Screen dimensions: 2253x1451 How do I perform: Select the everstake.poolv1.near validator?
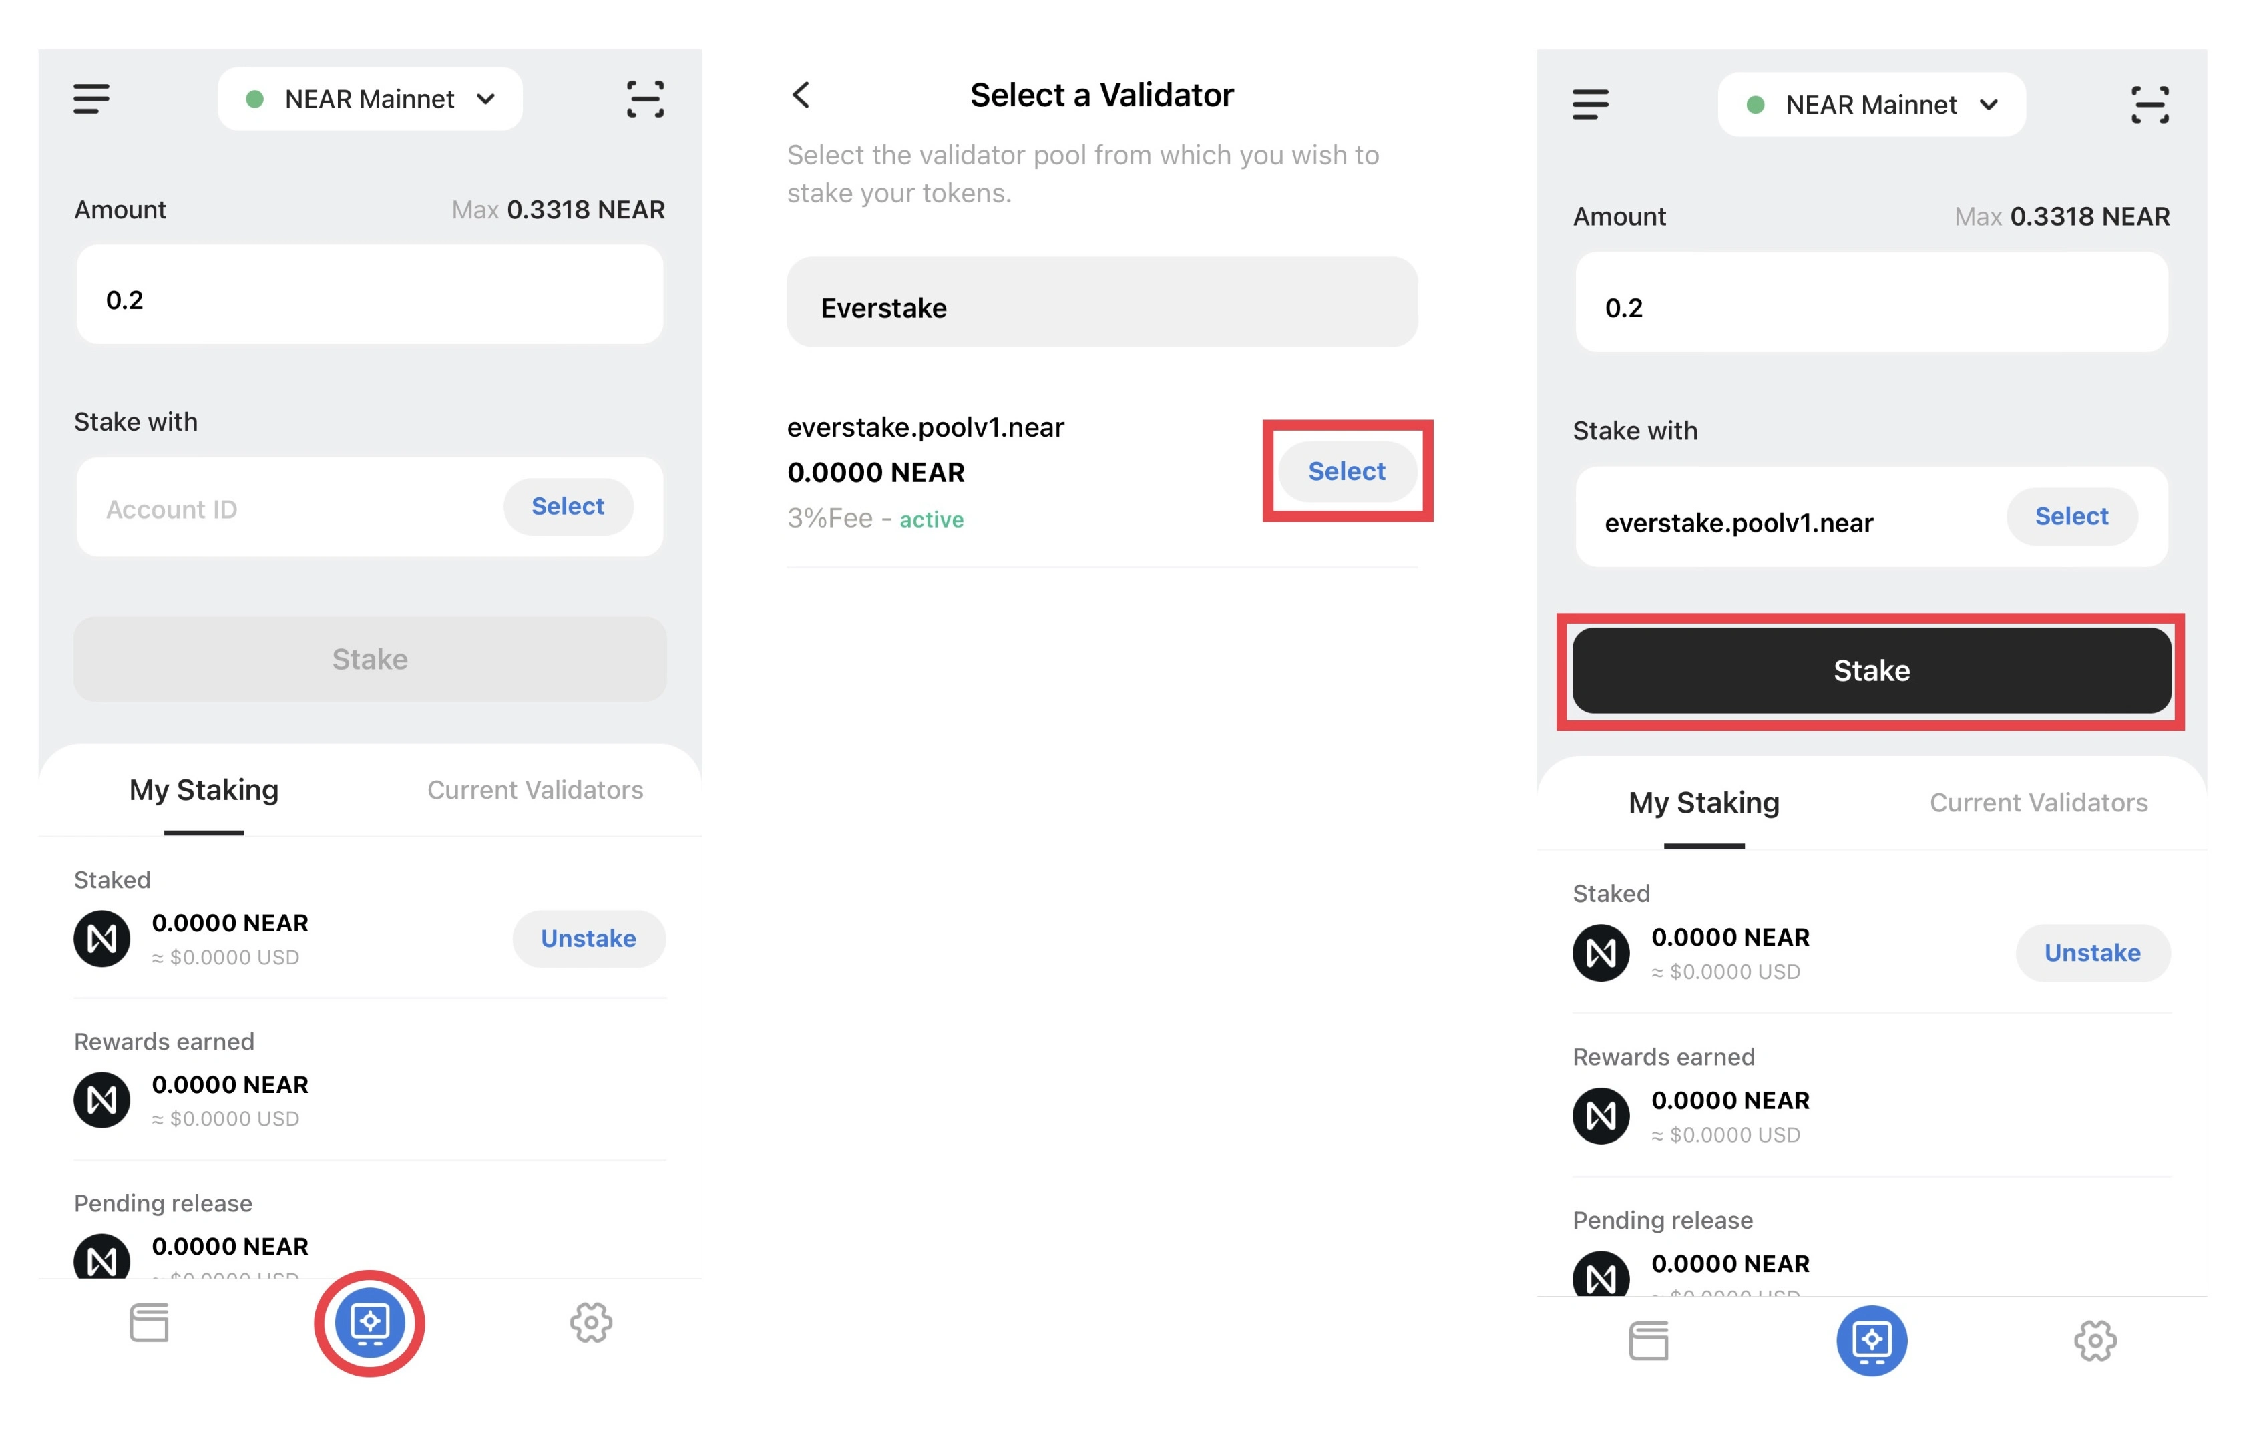pyautogui.click(x=1346, y=472)
